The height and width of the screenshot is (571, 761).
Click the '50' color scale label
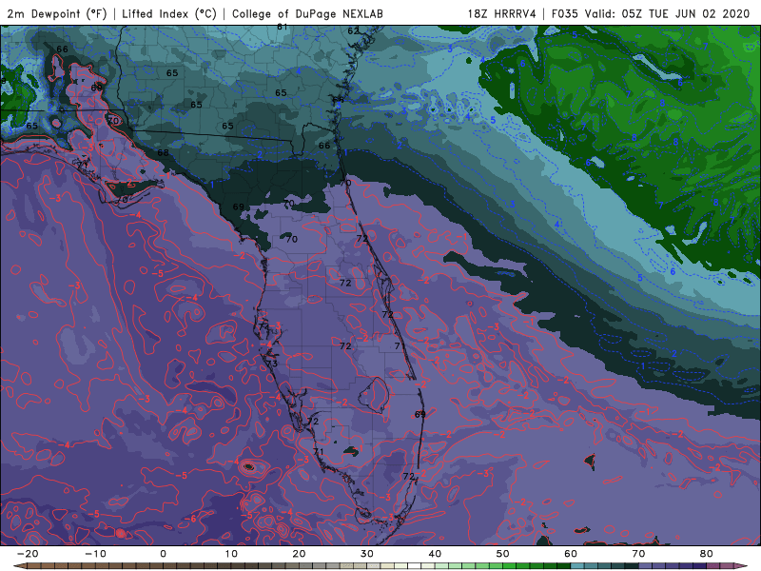pyautogui.click(x=503, y=554)
